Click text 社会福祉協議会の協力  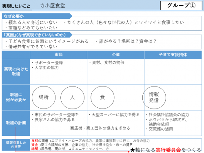point(169,115)
